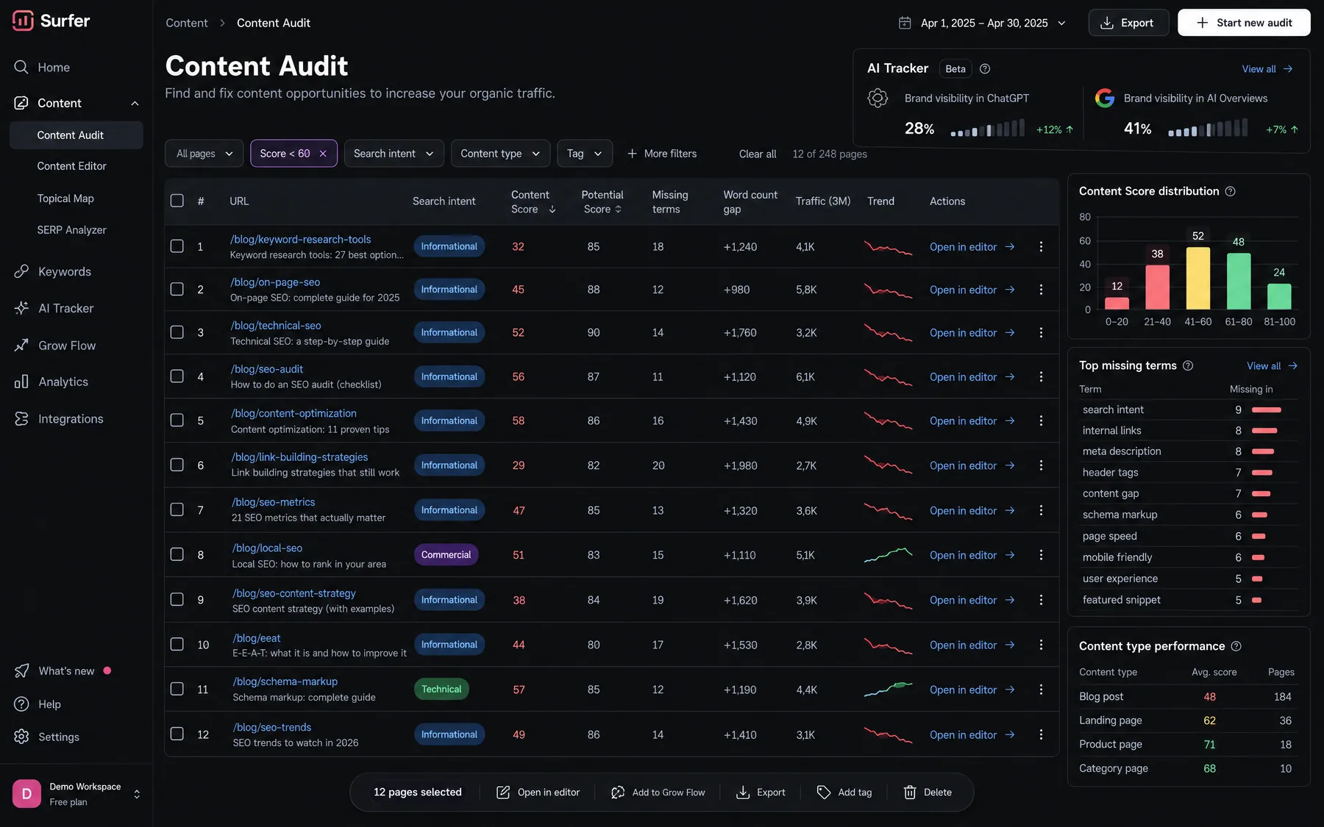Open SERP Analyzer in sidebar
This screenshot has height=827, width=1324.
71,230
